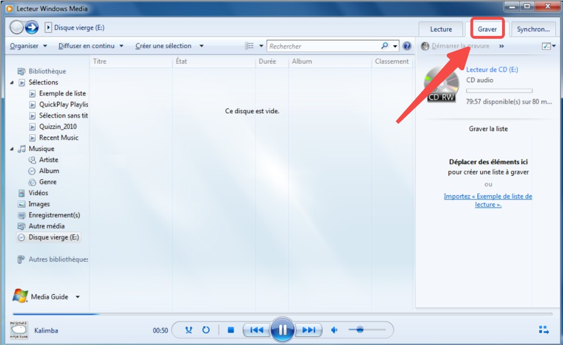Pause the playing track
Screen dimensions: 563x345
click(x=282, y=330)
